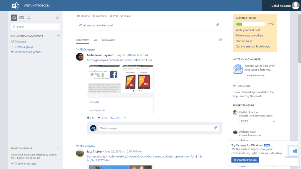Screen dimensions: 301x169
Task: Select the Poll post type
Action: [x=114, y=16]
